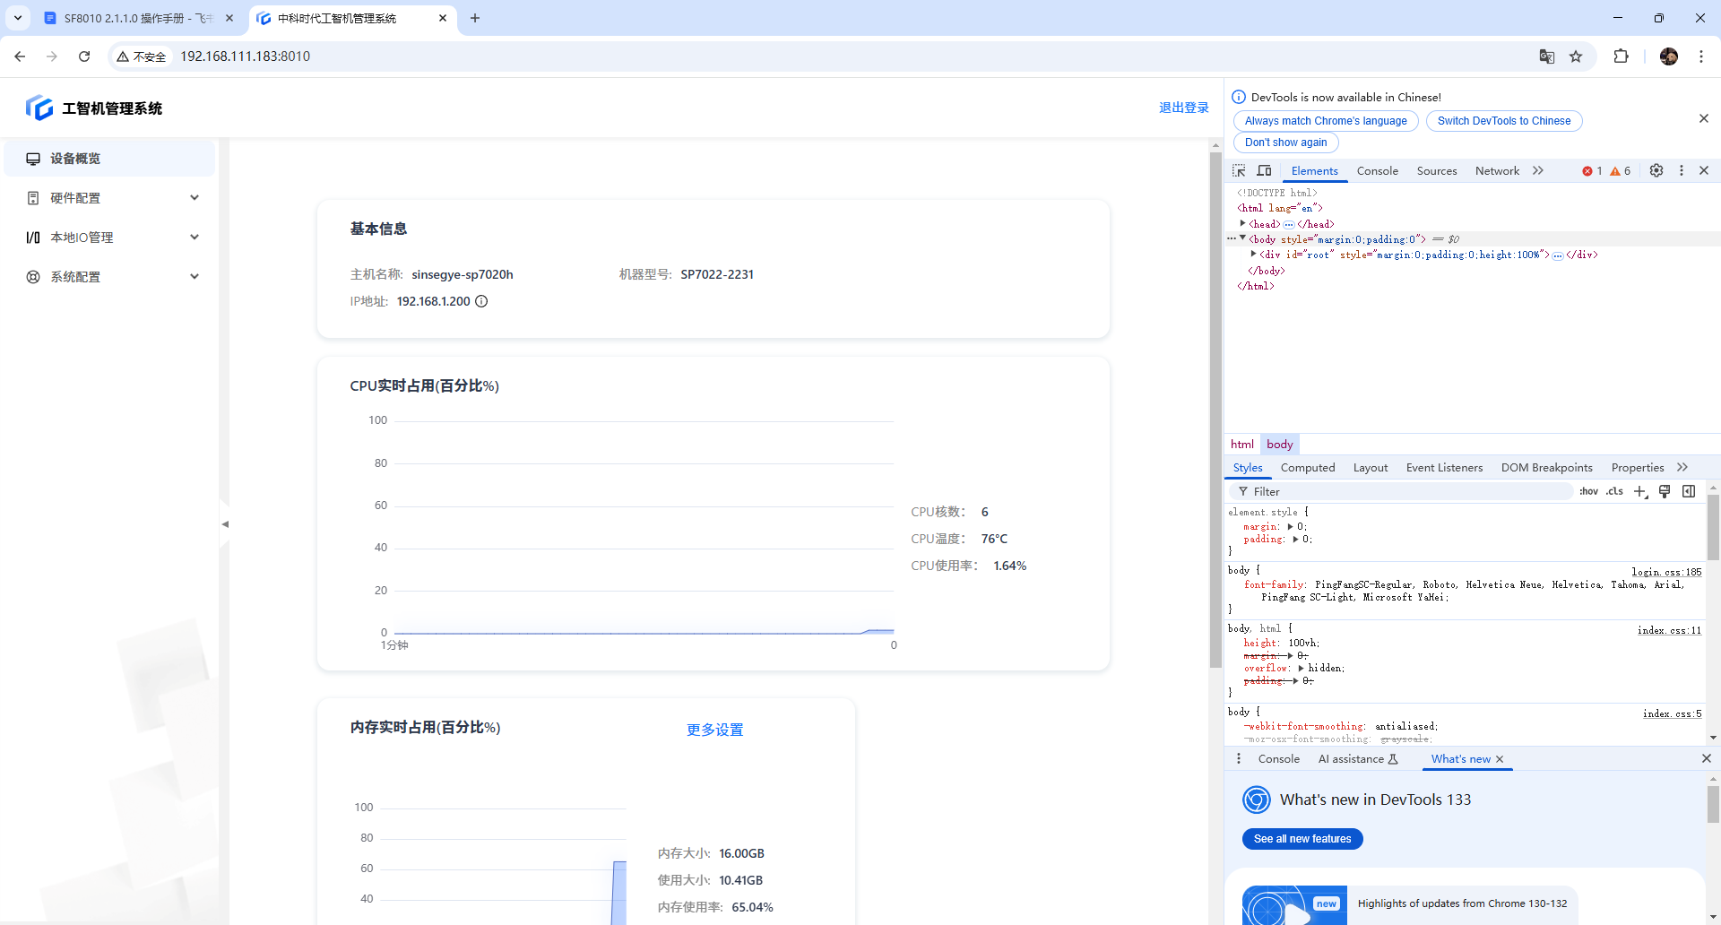Open DevTools settings gear
Image resolution: width=1721 pixels, height=925 pixels.
pos(1656,171)
